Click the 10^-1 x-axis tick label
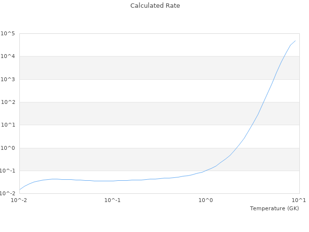Screen dimensions: 309x232 [x=112, y=200]
